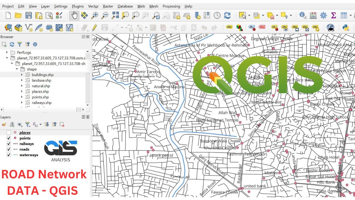Save project with the floppy disk icon
The width and height of the screenshot is (355, 200).
coord(29,15)
